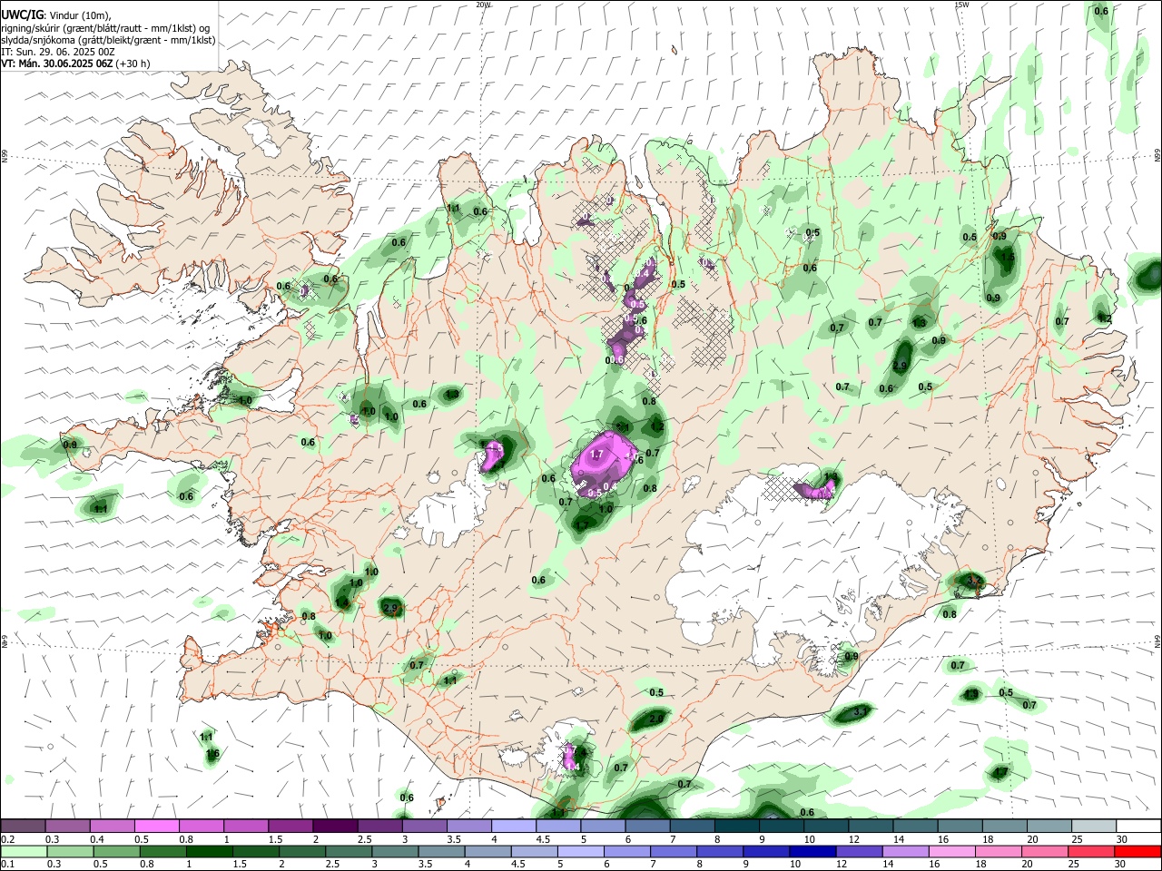Select the light green 0.3 swatch in lower legend
This screenshot has width=1162, height=871.
[x=69, y=851]
